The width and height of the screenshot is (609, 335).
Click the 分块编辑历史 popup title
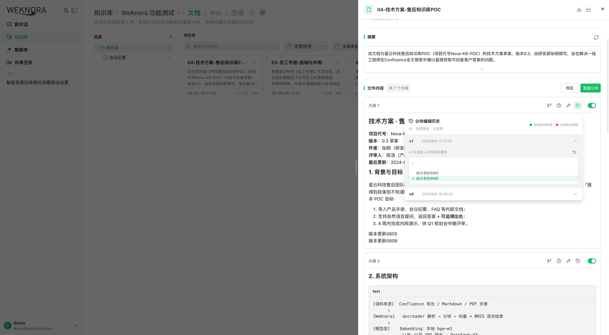pyautogui.click(x=427, y=121)
